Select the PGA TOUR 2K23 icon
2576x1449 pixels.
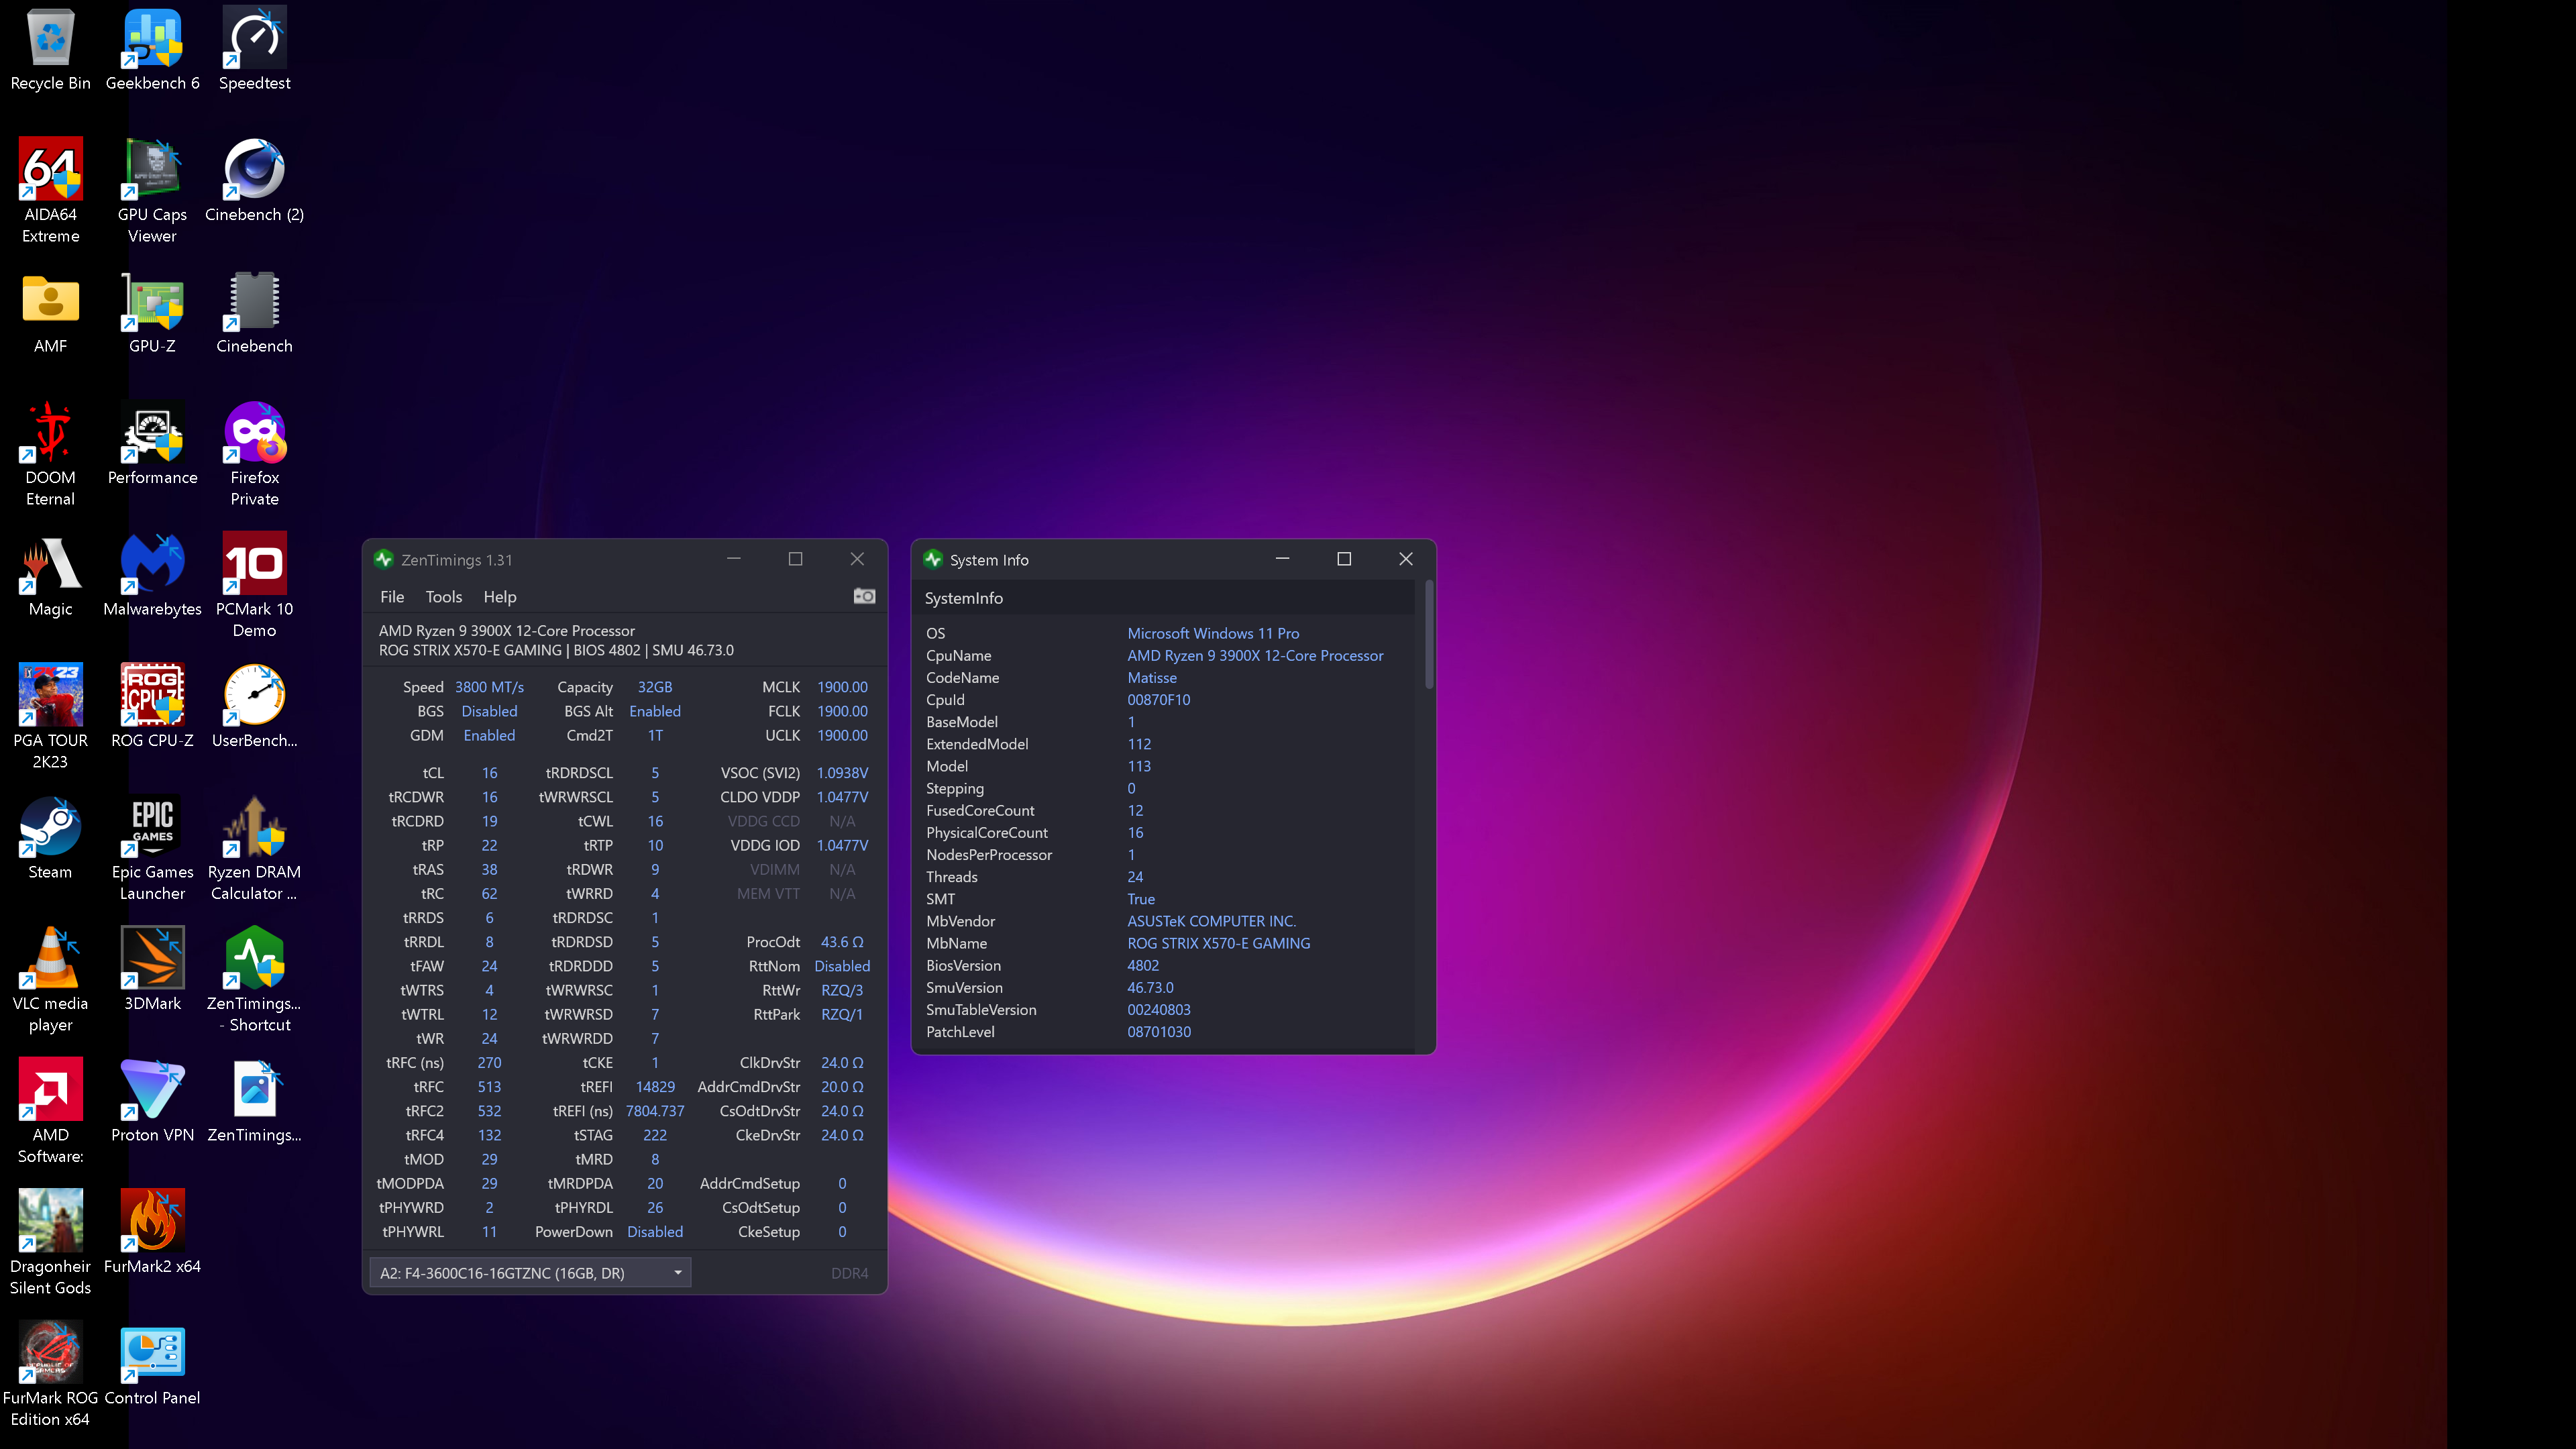click(x=50, y=717)
